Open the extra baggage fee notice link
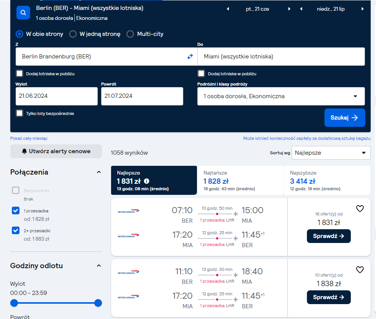The height and width of the screenshot is (319, 376). tap(307, 139)
